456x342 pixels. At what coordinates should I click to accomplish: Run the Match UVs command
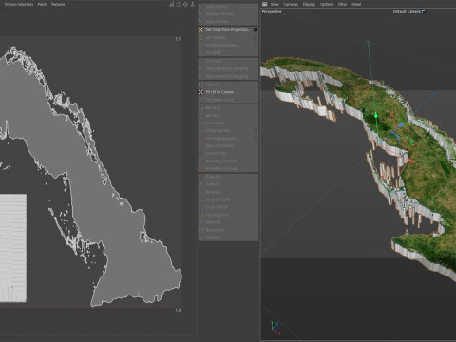tap(228, 154)
